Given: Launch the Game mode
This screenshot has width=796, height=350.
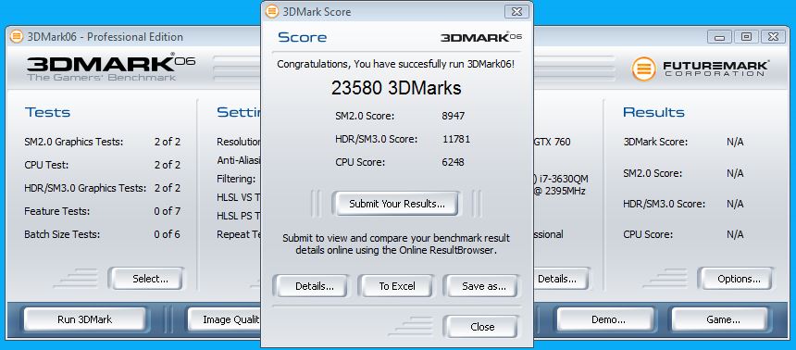Looking at the screenshot, I should point(722,319).
